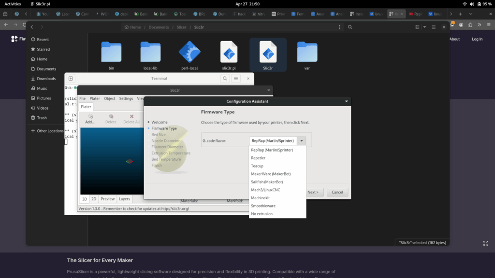
Task: Click the 3D plater canvas in Slic3r
Action: tap(112, 161)
